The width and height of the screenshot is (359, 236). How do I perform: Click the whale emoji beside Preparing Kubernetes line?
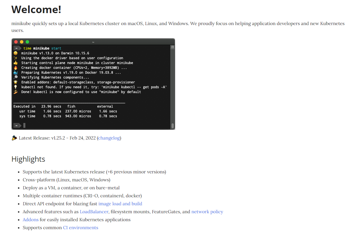15,73
